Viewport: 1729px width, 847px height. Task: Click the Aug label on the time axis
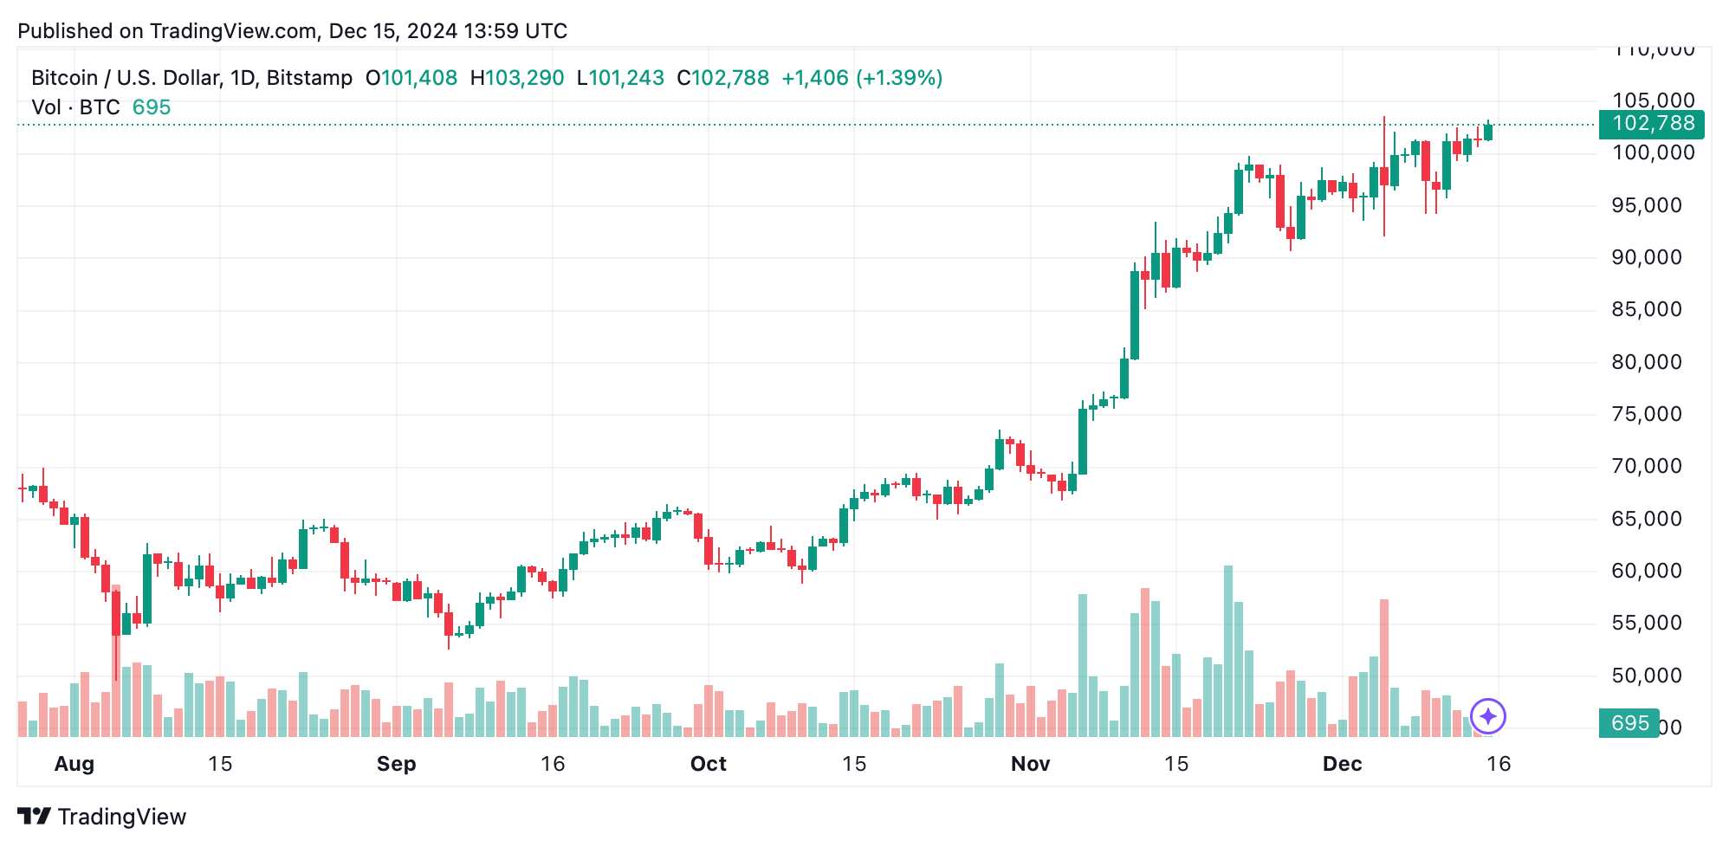tap(74, 764)
